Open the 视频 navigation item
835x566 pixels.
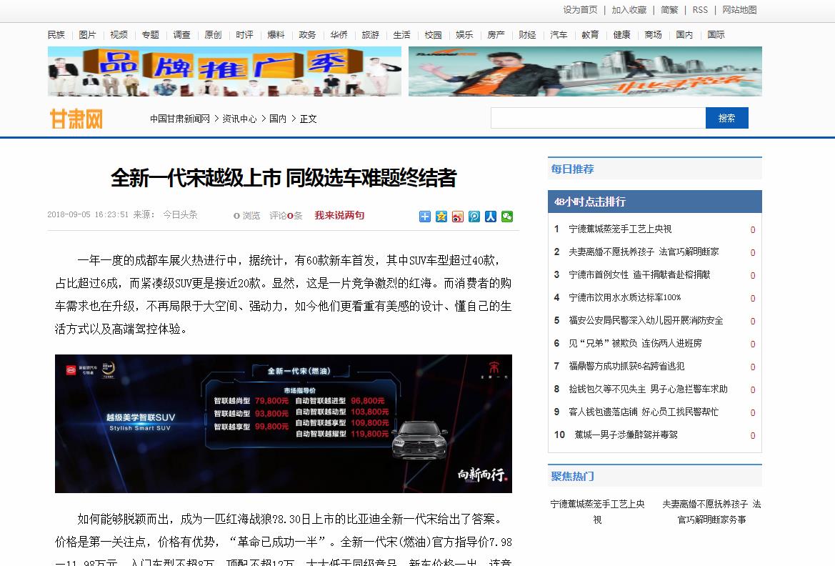pyautogui.click(x=119, y=34)
